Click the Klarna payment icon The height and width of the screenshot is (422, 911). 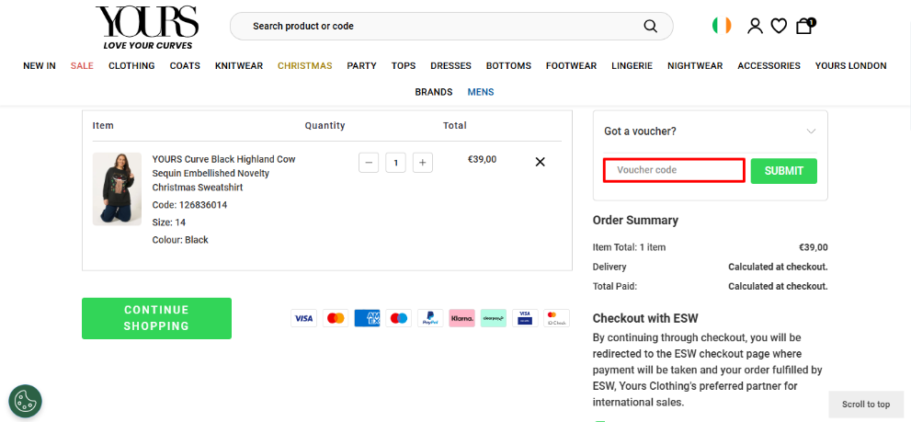[x=461, y=318]
